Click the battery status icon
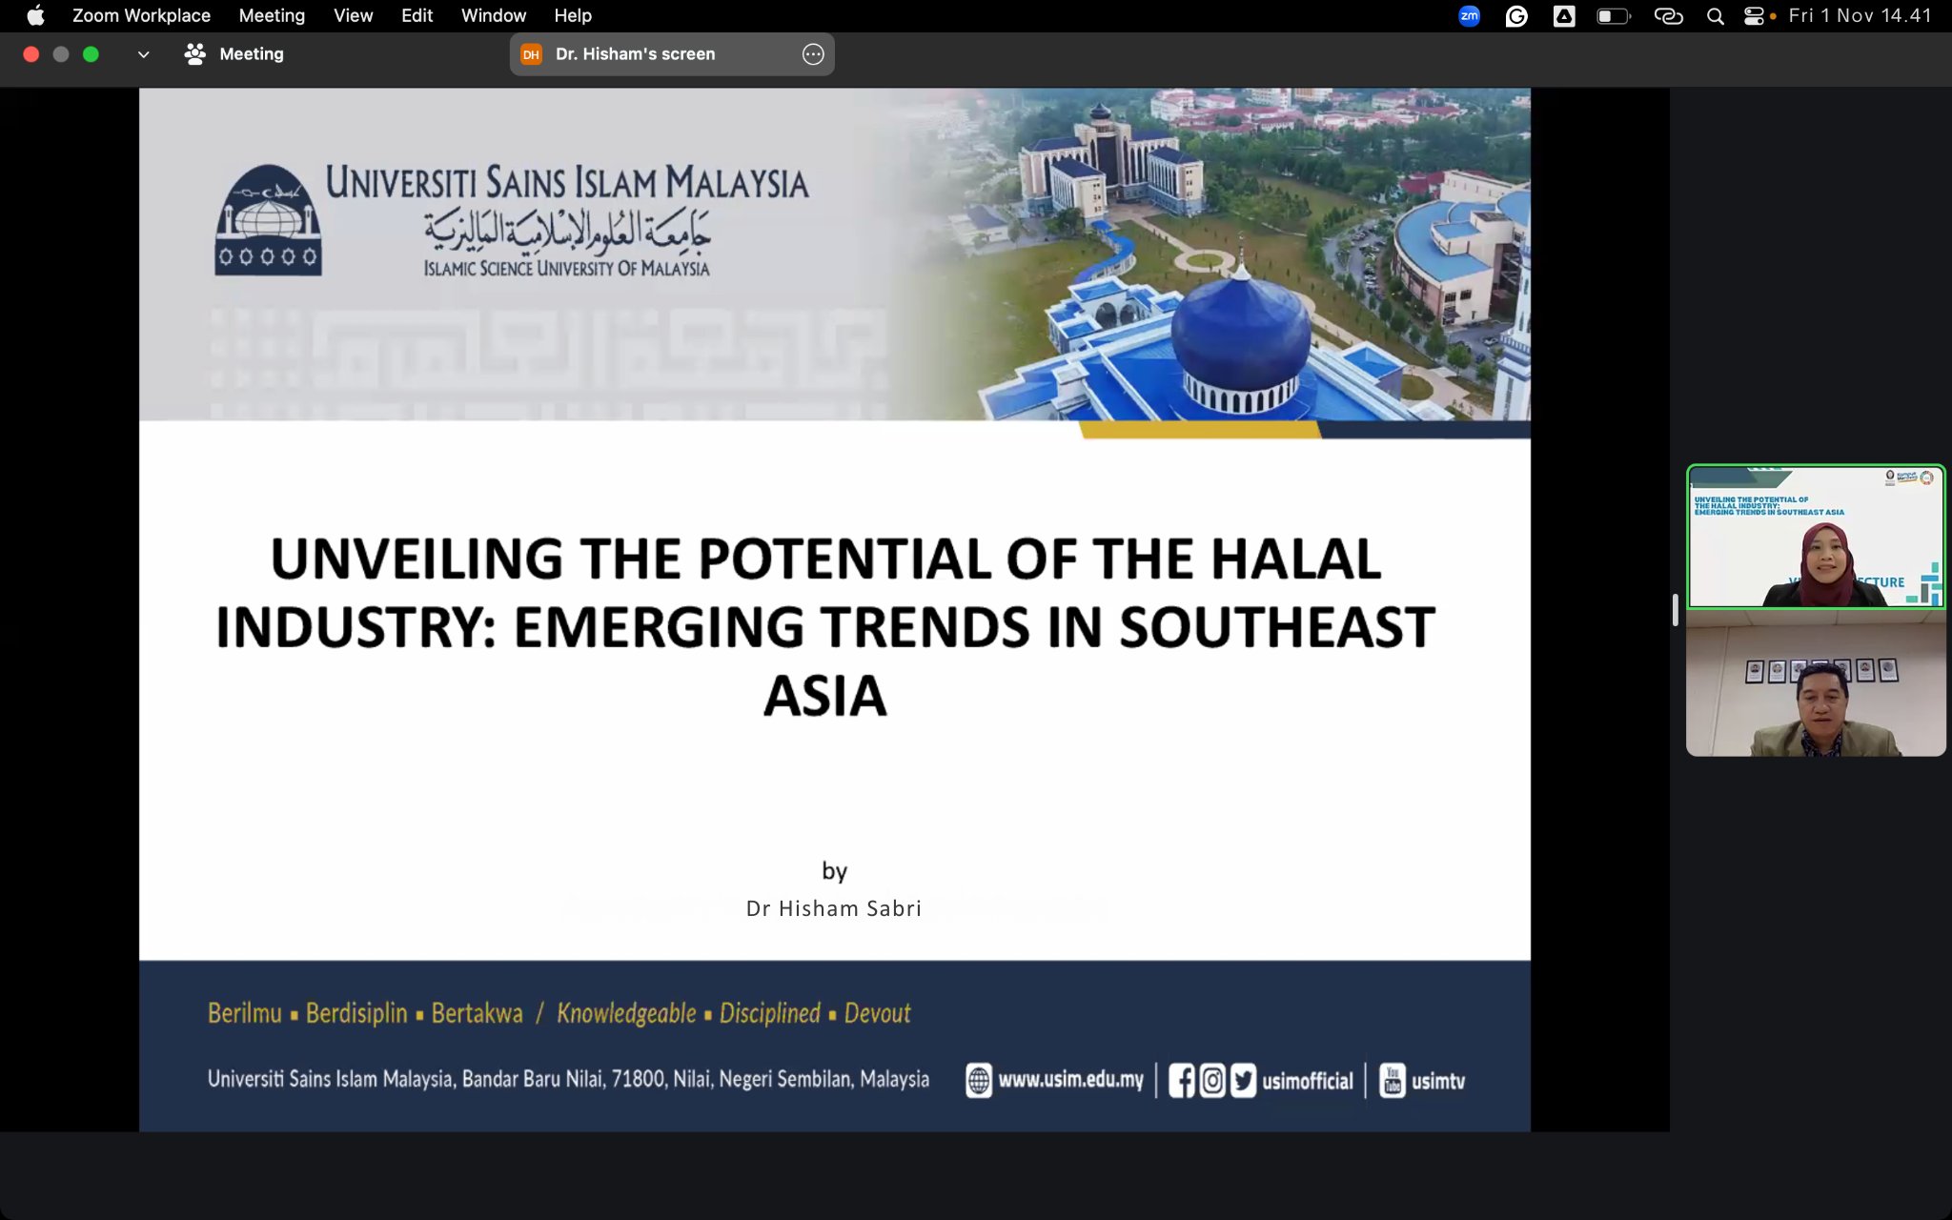This screenshot has height=1220, width=1952. coord(1613,16)
